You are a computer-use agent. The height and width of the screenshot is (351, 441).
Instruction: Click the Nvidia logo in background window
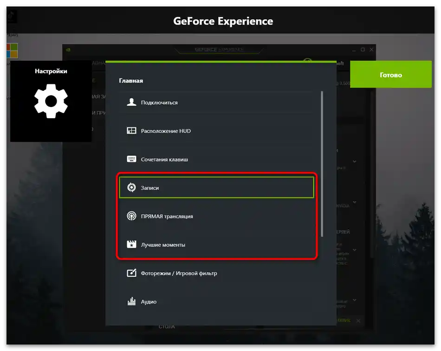coord(68,50)
